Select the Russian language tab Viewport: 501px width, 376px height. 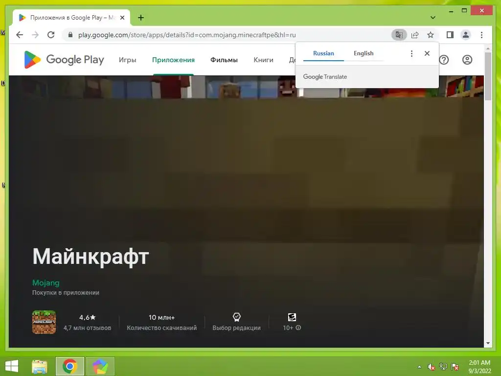click(323, 53)
